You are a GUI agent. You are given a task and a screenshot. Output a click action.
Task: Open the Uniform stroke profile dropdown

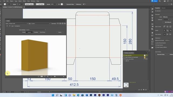(x=34, y=4)
